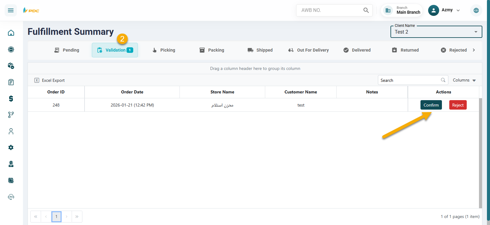Open the Shipped tab

pos(260,50)
